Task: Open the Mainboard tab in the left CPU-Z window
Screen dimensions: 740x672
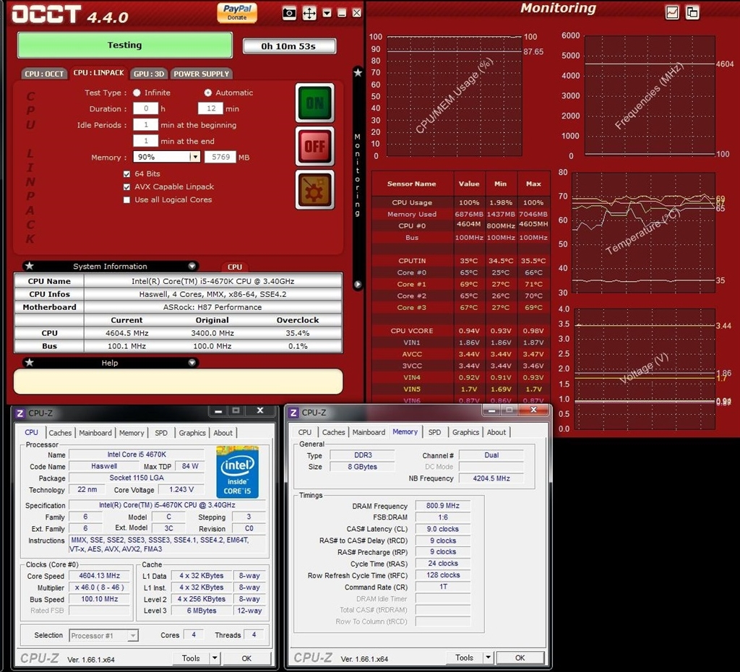Action: coord(95,433)
